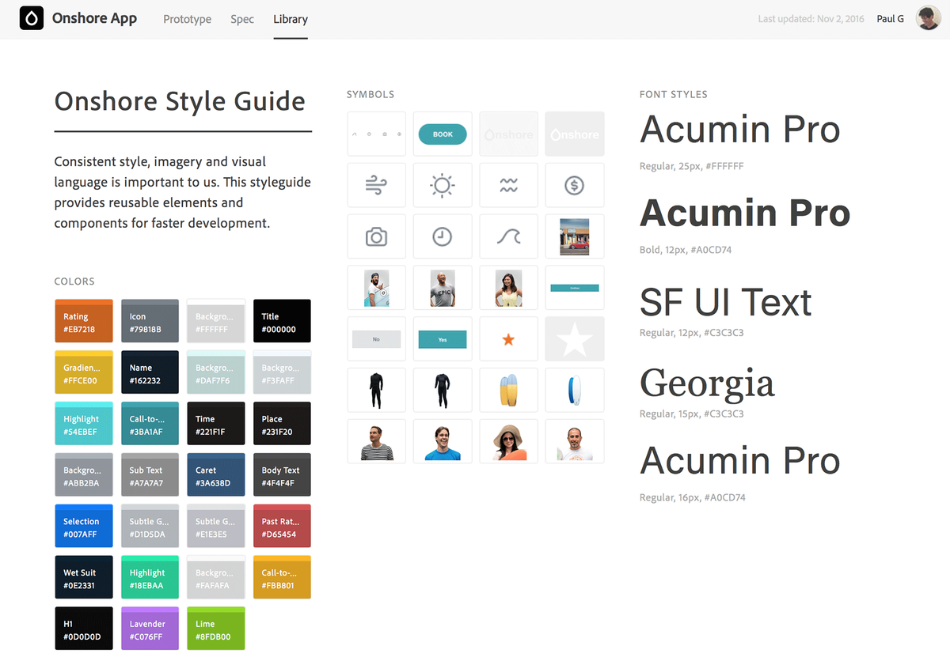The image size is (950, 661).
Task: Select the Highlight #54EBEF color swatch
Action: [x=83, y=423]
